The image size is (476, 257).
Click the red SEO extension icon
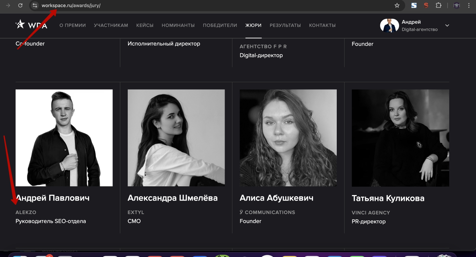[x=426, y=5]
